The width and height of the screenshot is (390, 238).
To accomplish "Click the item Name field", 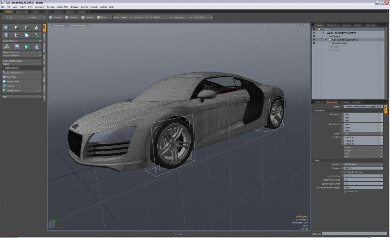I will pyautogui.click(x=363, y=107).
